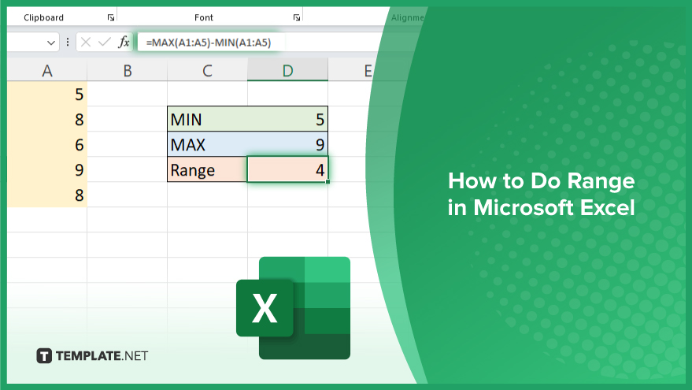The image size is (692, 390).
Task: Select column A header
Action: (46, 71)
